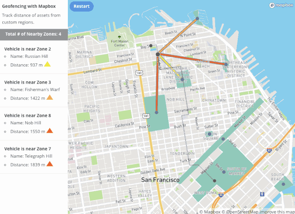
Task: Click the Russian Hill zone marker dot
Action: pos(182,79)
